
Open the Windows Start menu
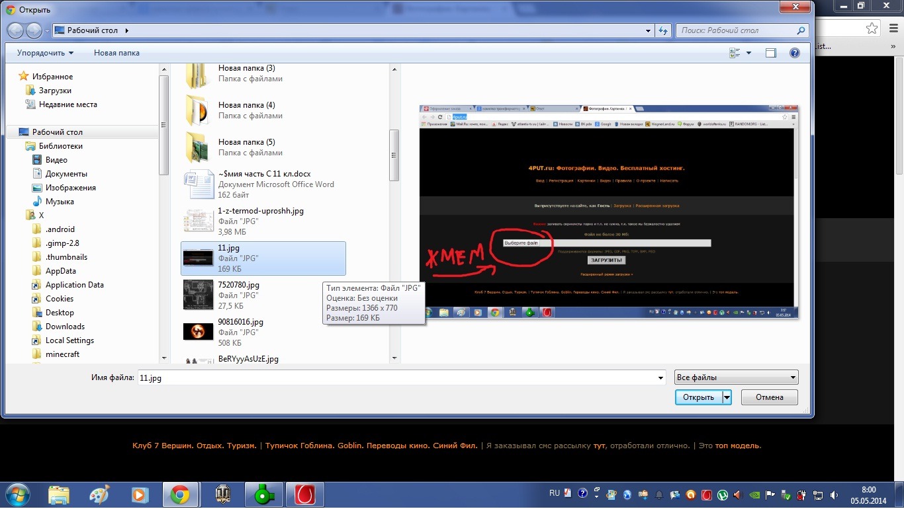[17, 494]
